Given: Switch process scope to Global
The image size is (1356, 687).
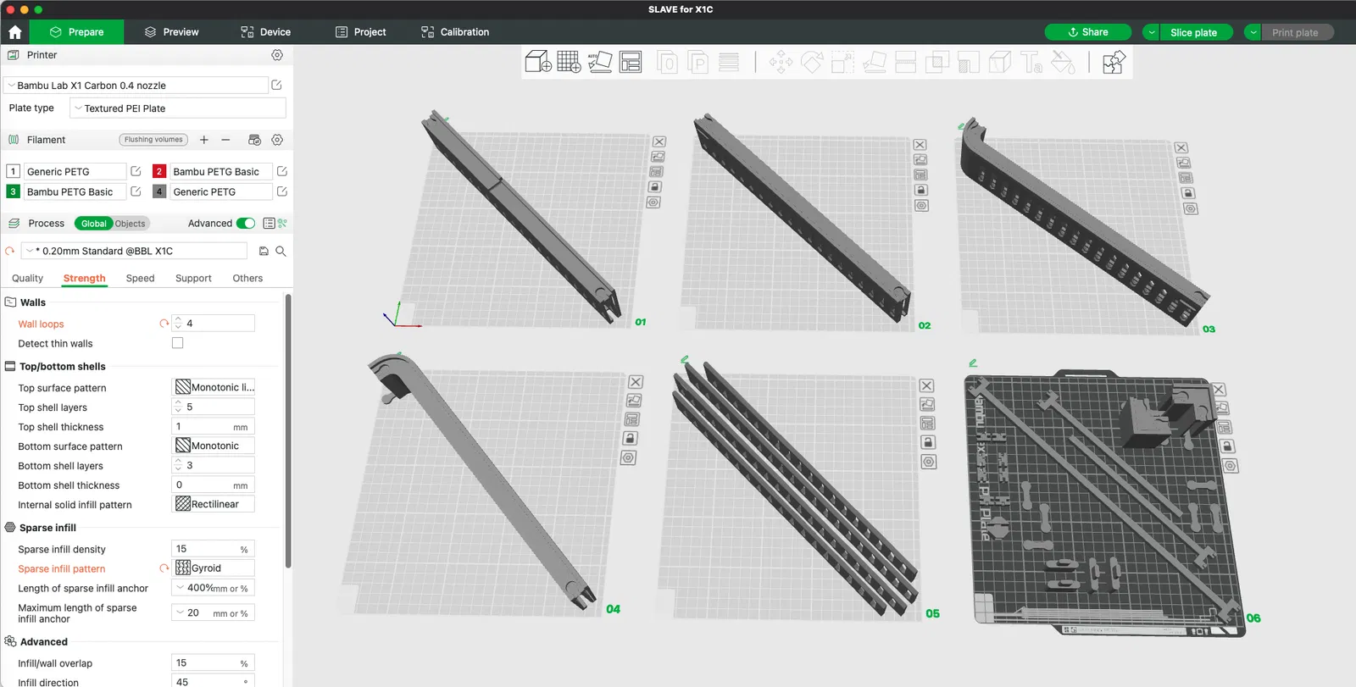Looking at the screenshot, I should pos(93,224).
